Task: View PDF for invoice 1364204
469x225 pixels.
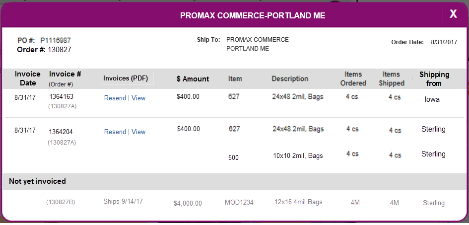Action: pyautogui.click(x=138, y=132)
